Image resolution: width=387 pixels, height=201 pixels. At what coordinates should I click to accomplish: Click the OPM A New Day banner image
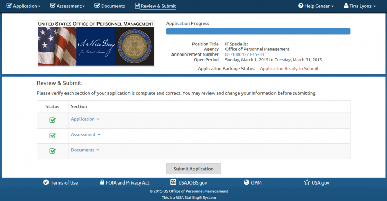(x=96, y=43)
